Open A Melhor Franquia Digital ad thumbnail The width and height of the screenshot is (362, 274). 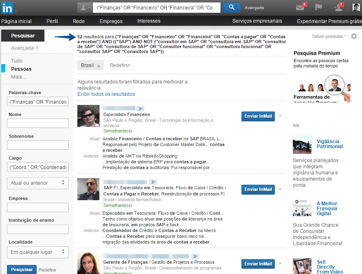(x=302, y=209)
